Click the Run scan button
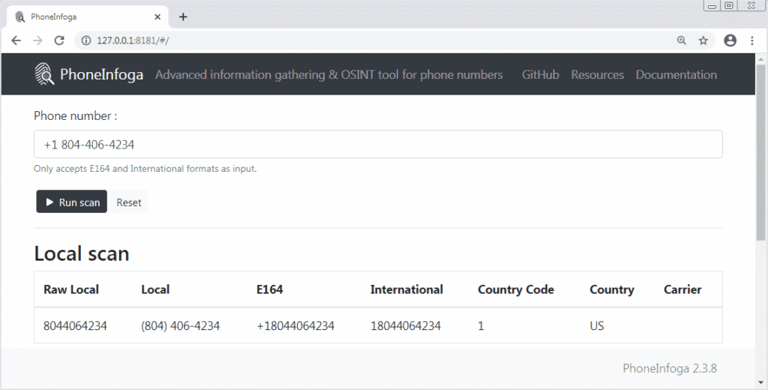The image size is (768, 390). 71,202
